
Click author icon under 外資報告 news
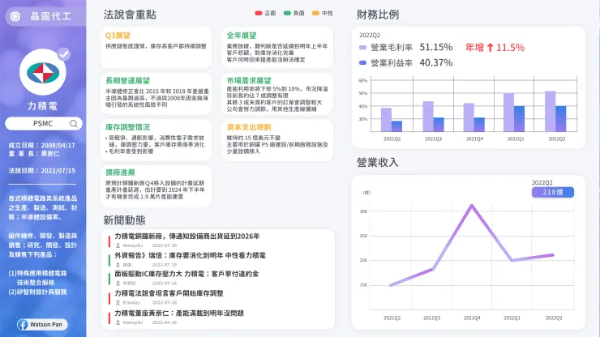coord(118,265)
